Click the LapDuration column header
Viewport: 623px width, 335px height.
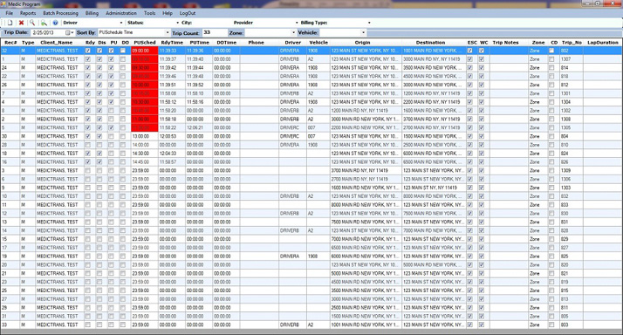point(603,43)
